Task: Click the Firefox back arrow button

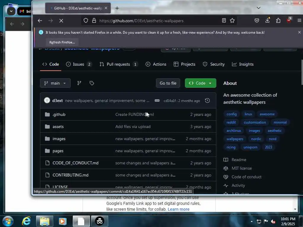Action: [40, 21]
